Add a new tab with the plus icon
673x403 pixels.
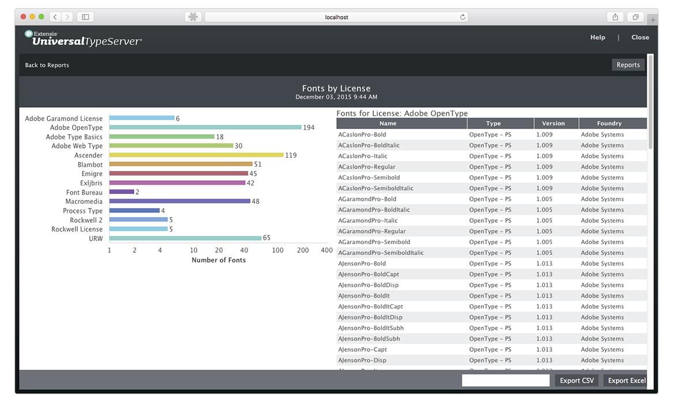pos(653,19)
